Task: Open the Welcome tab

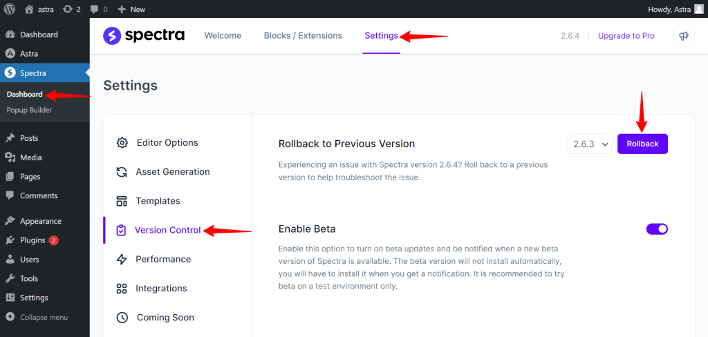Action: 223,36
